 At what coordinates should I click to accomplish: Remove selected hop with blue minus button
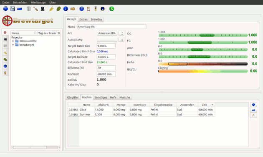tap(253, 110)
